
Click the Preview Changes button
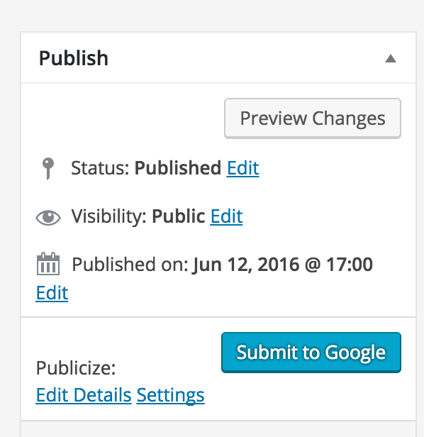pos(313,118)
